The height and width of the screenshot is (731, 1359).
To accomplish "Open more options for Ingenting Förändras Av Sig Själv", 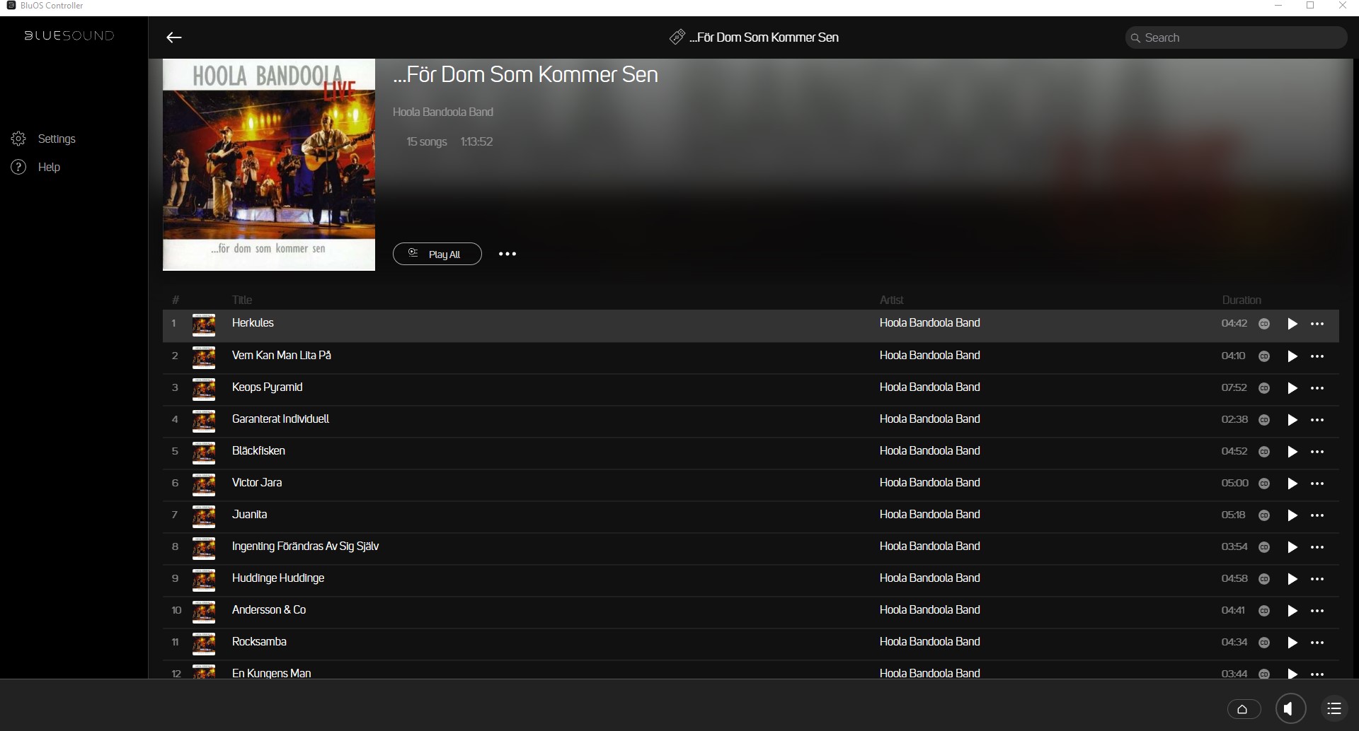I will 1317,547.
